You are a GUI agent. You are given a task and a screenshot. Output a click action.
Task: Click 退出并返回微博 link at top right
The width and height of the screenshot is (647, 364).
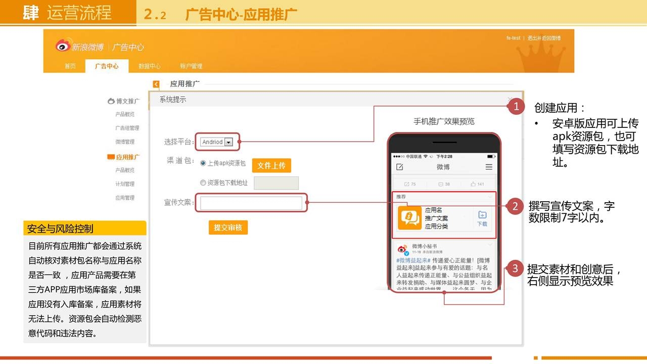pos(544,38)
